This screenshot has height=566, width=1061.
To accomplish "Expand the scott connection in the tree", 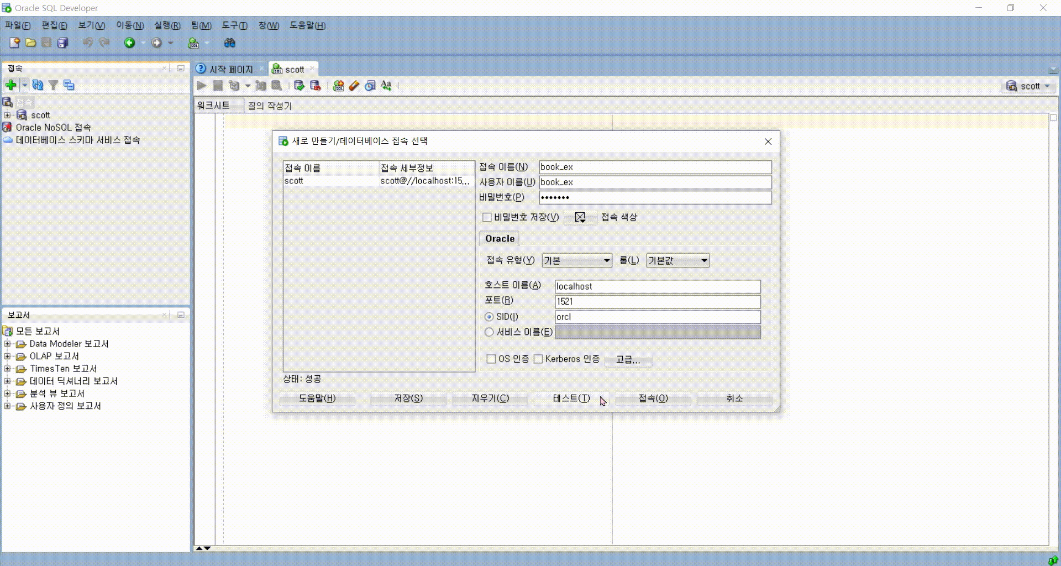I will pos(7,115).
